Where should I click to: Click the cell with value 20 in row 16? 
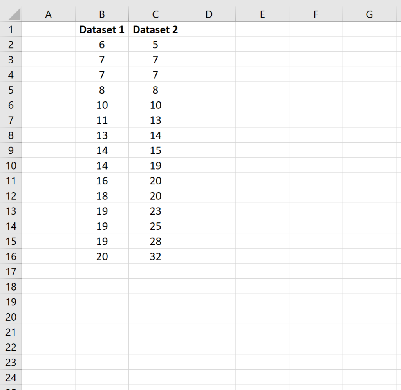(102, 256)
